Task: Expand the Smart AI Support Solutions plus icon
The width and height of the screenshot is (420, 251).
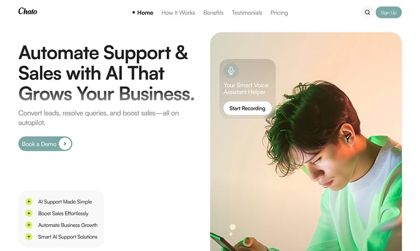Action: (x=28, y=237)
